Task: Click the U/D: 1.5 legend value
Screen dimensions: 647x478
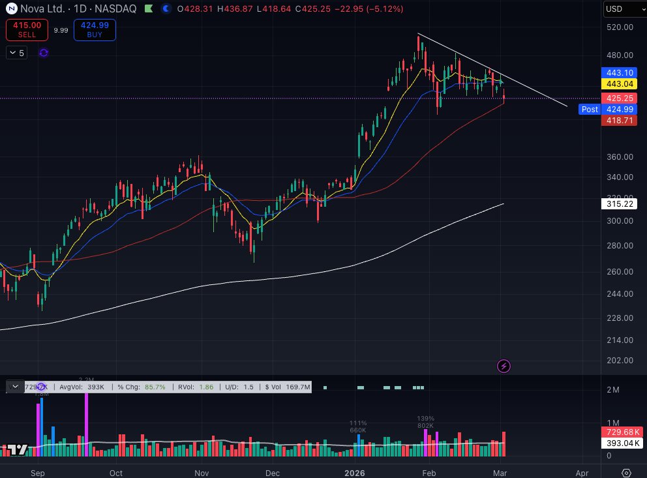Action: tap(239, 387)
